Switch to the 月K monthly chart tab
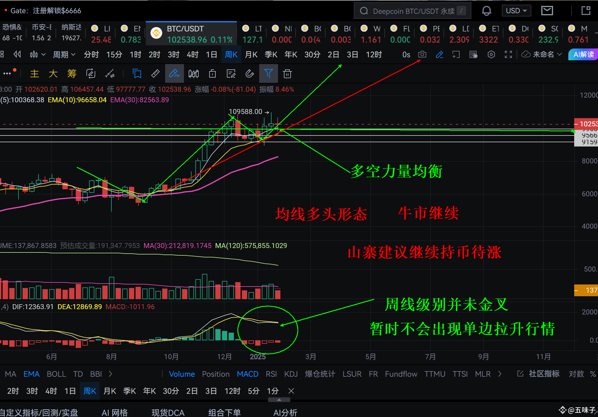Viewport: 598px width, 417px height. click(x=251, y=54)
